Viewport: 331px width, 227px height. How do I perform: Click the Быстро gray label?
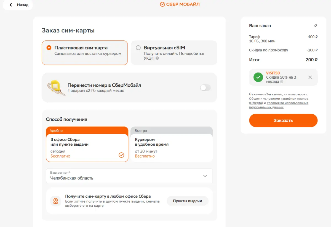pos(141,131)
